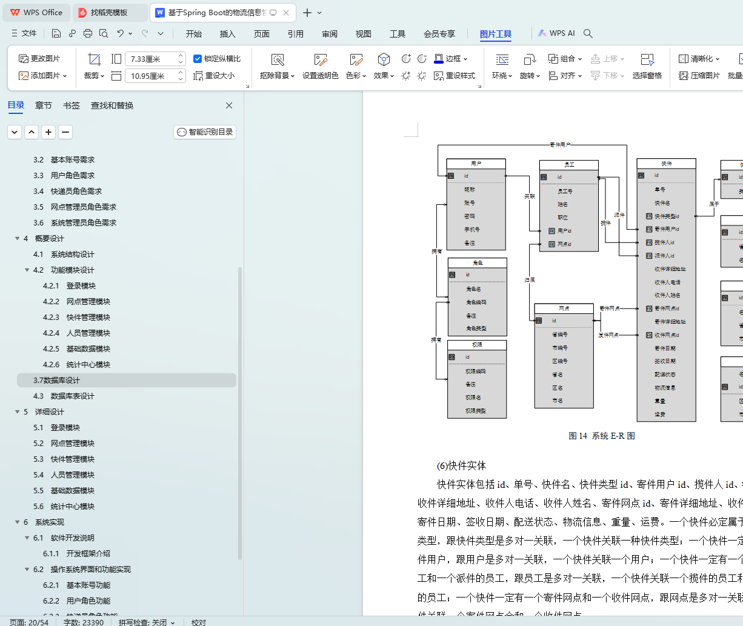Switch to the 插入 ribbon tab
The image size is (743, 626).
[228, 33]
